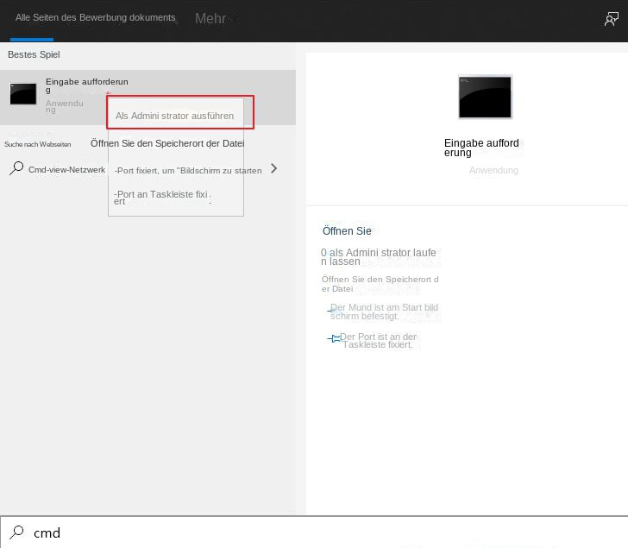Click 'Öffnen Sie den Speicherort der Datei' in preview pane

coord(380,284)
